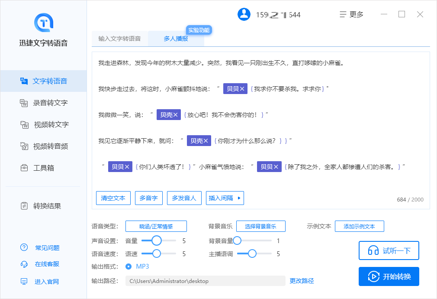Open the user account avatar
Screen dimensions: 437x299
coord(244,14)
